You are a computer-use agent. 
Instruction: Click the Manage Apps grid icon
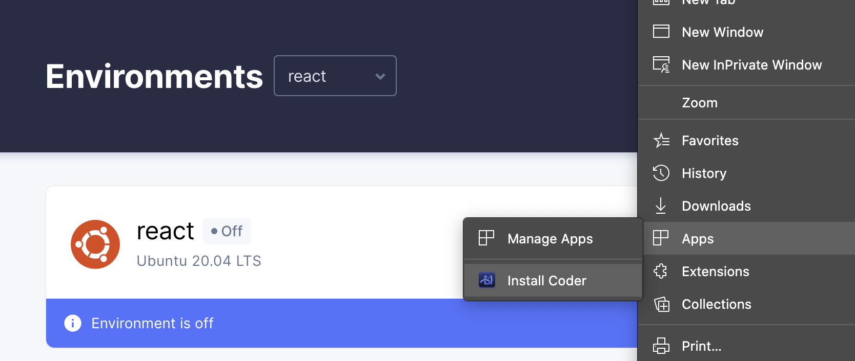[x=486, y=238]
